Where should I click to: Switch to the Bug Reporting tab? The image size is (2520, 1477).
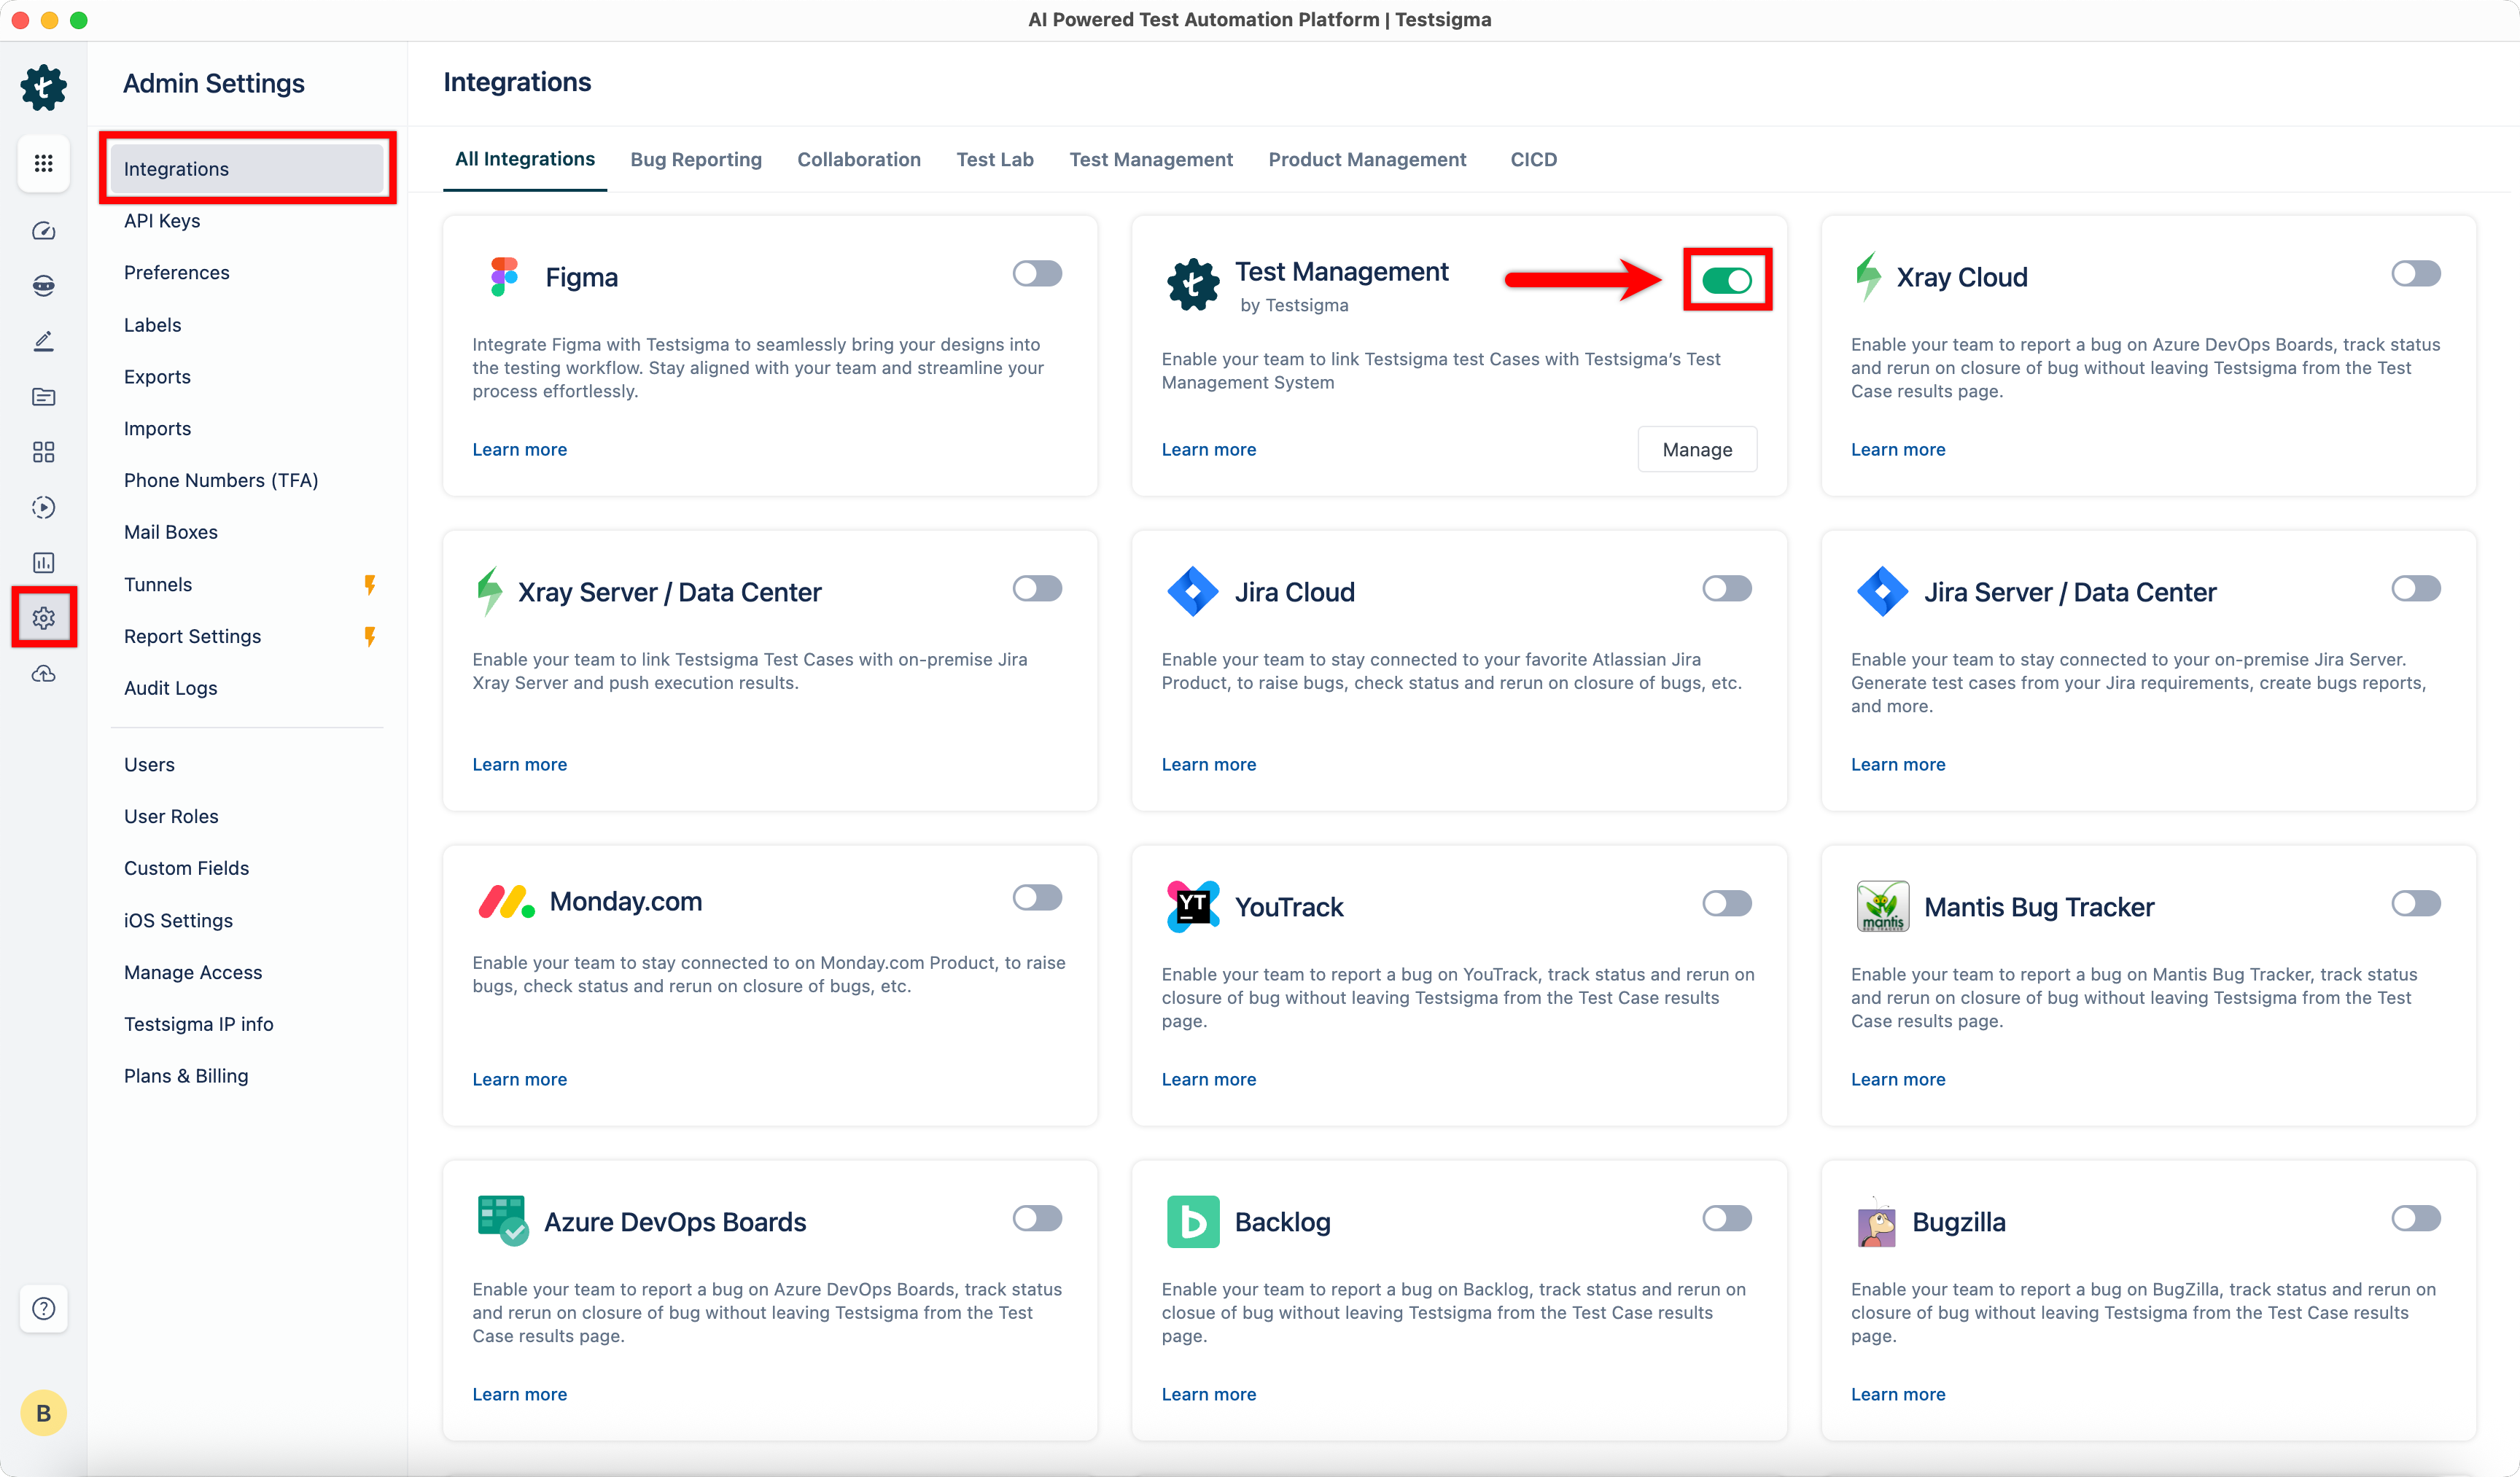pos(695,160)
